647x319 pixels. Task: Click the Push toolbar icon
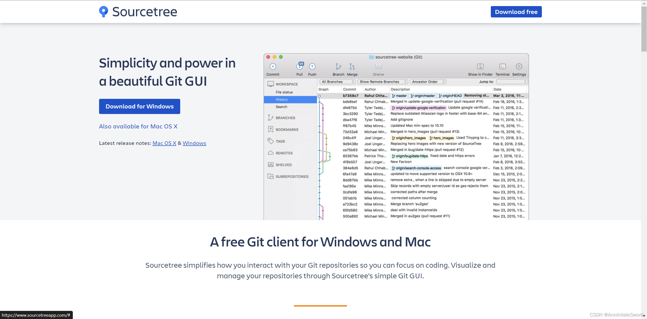[x=312, y=66]
